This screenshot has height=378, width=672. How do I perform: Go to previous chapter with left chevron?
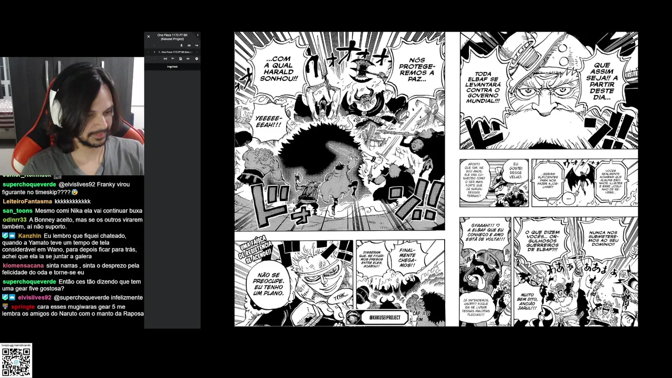[x=148, y=52]
